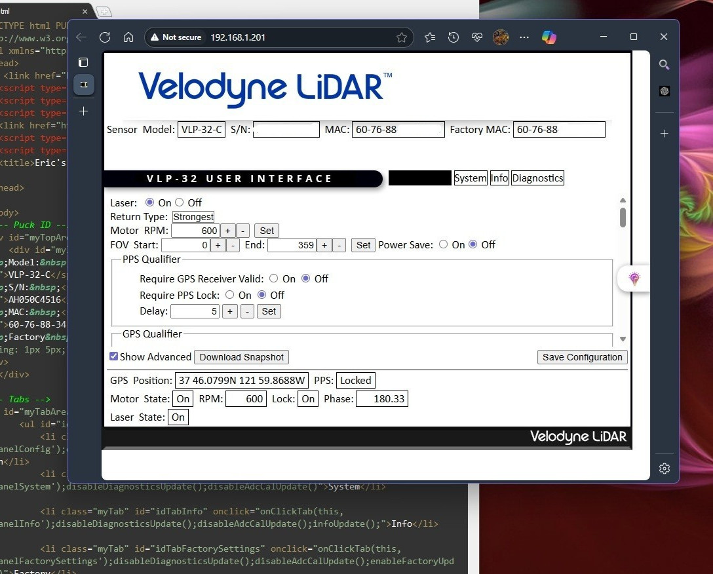Decrease PPS Delay with minus button
Image resolution: width=713 pixels, height=574 pixels.
pos(247,311)
